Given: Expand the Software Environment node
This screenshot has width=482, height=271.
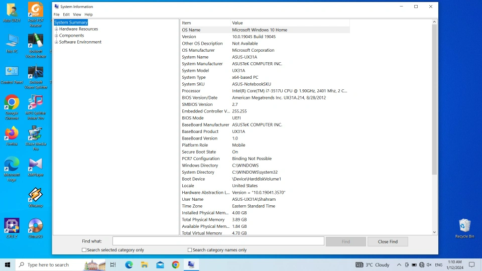Looking at the screenshot, I should click(56, 42).
